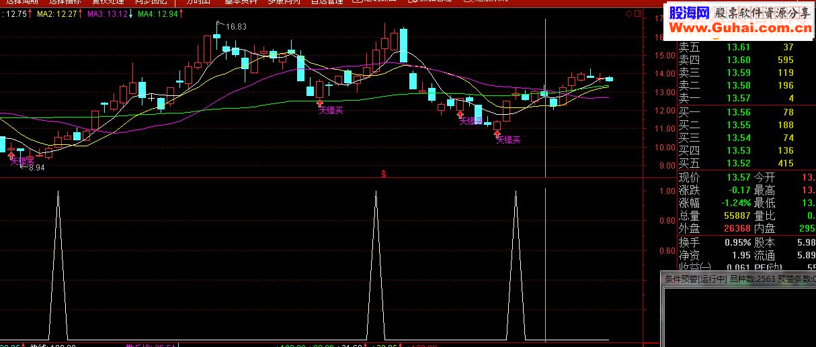Viewport: 816px width, 347px height.
Task: Click the 股本 label
Action: [764, 242]
